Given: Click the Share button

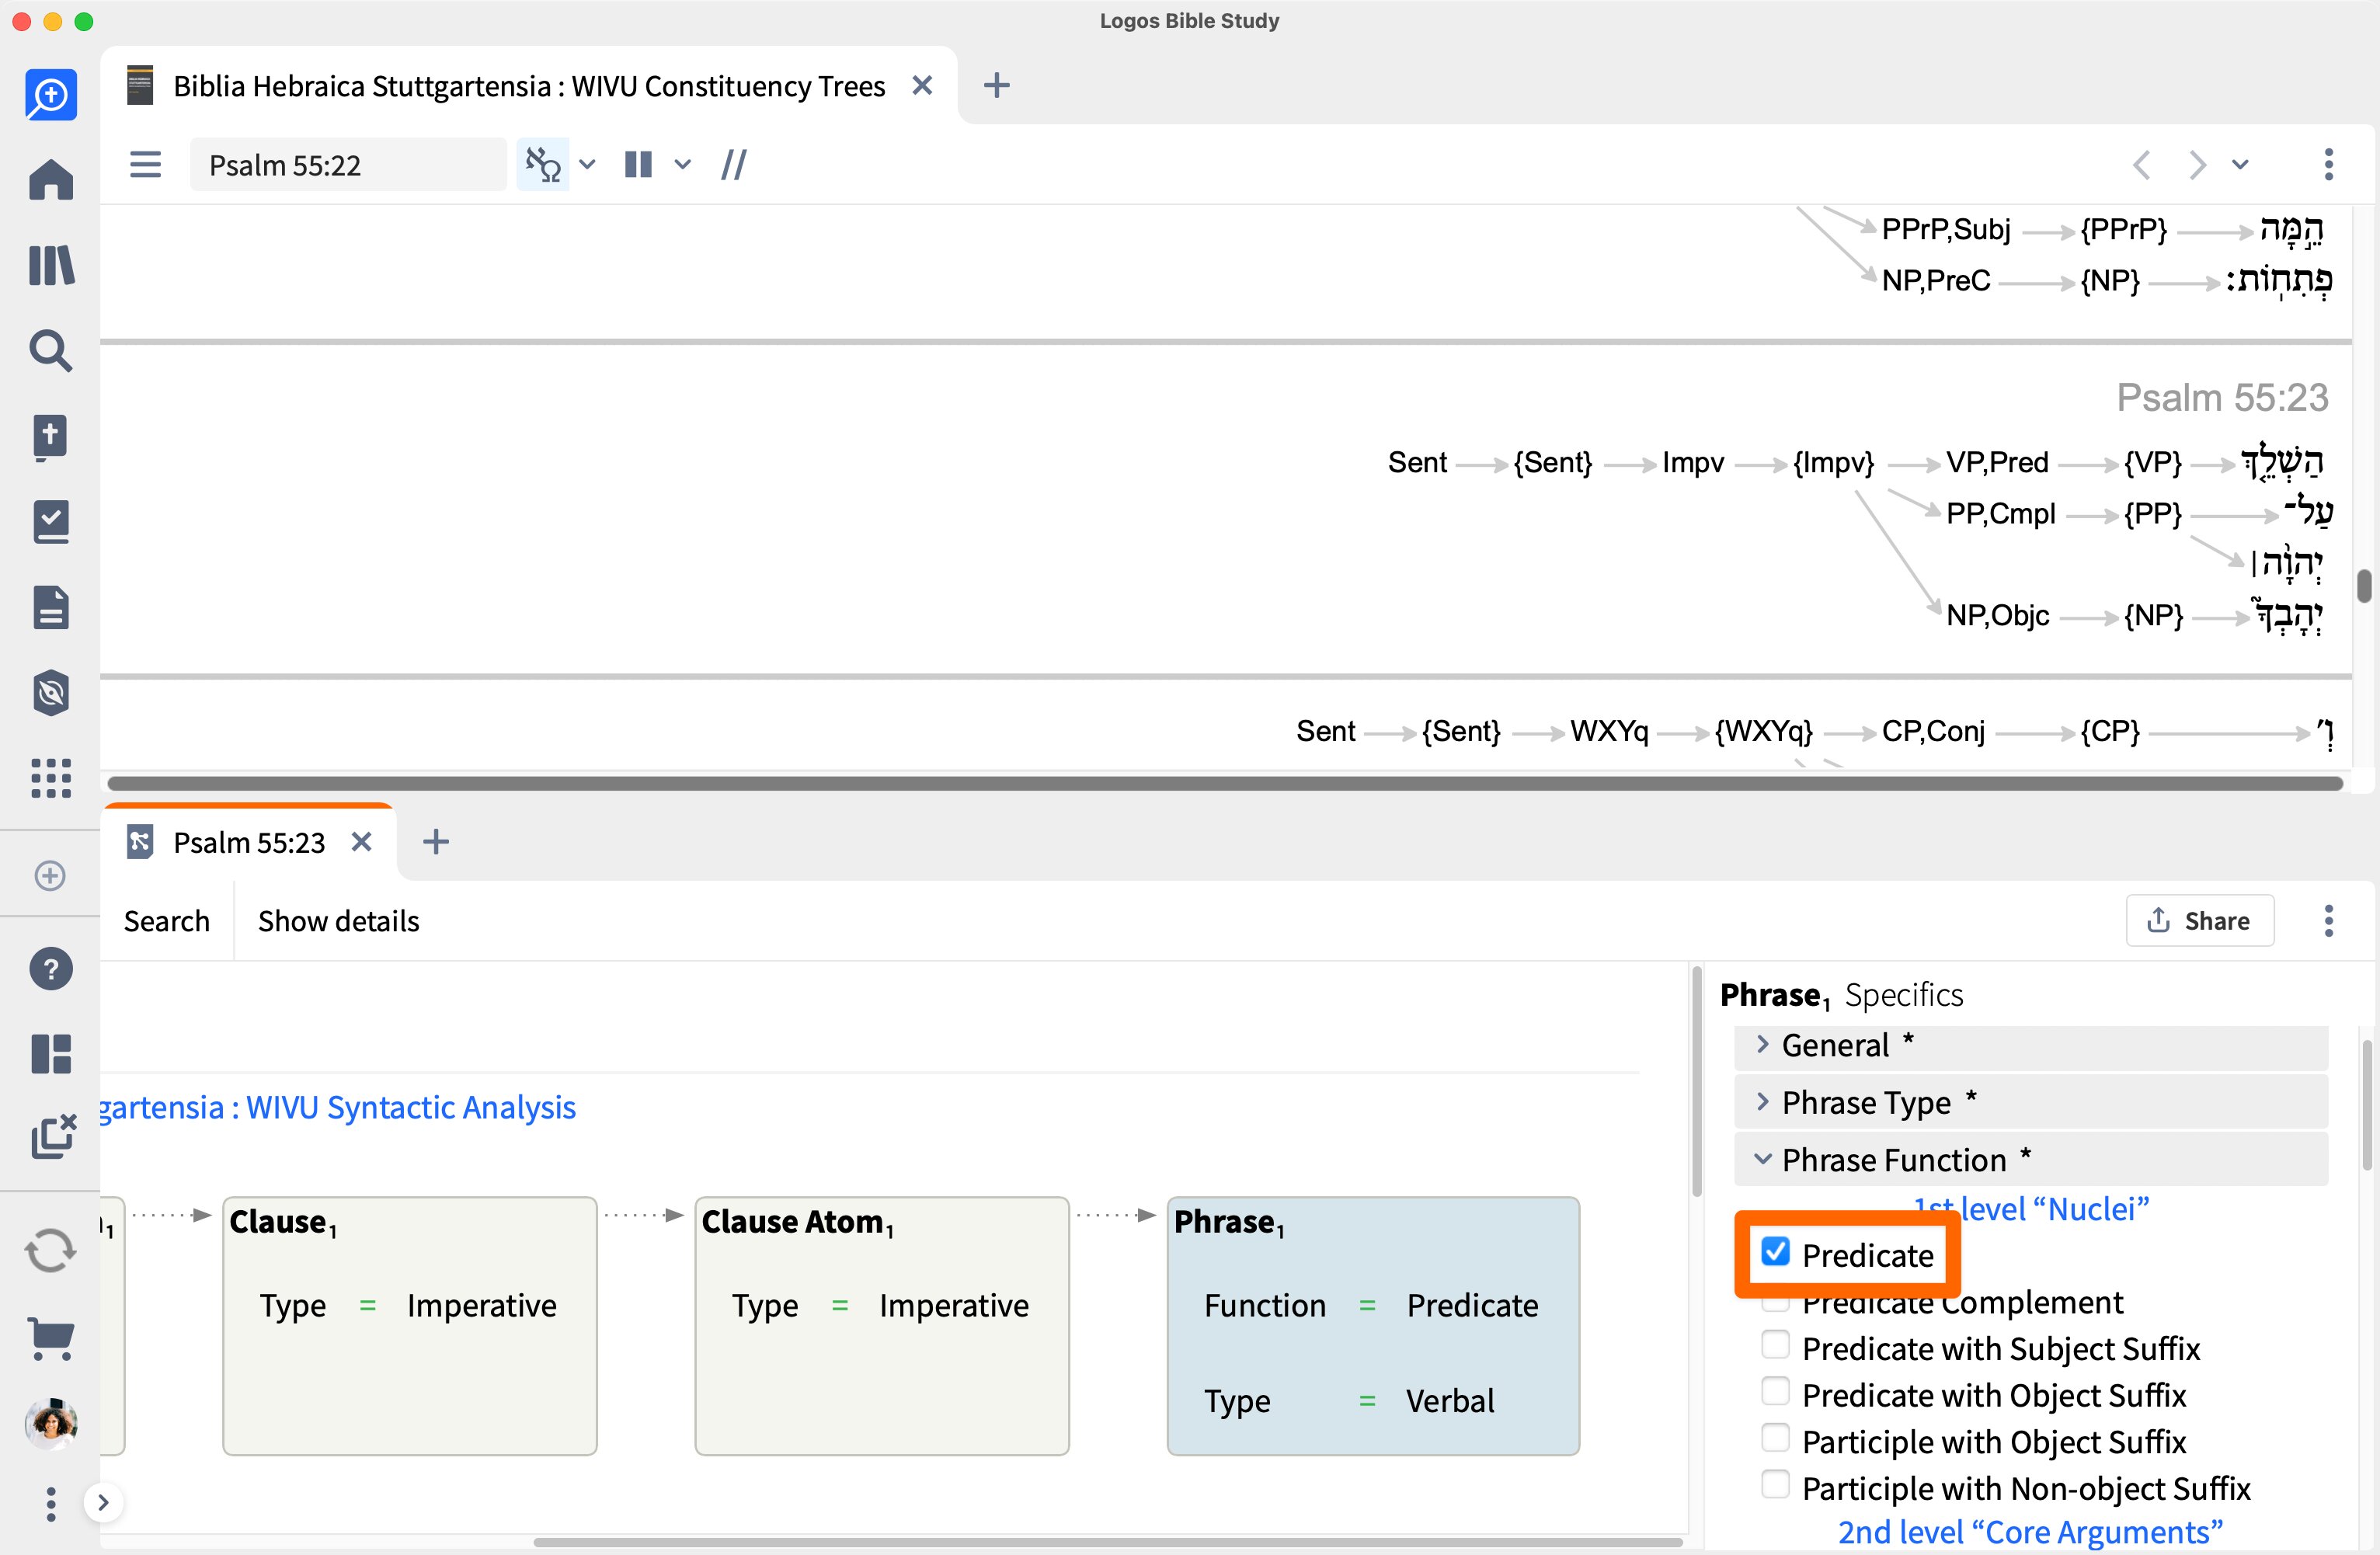Looking at the screenshot, I should tap(2199, 921).
